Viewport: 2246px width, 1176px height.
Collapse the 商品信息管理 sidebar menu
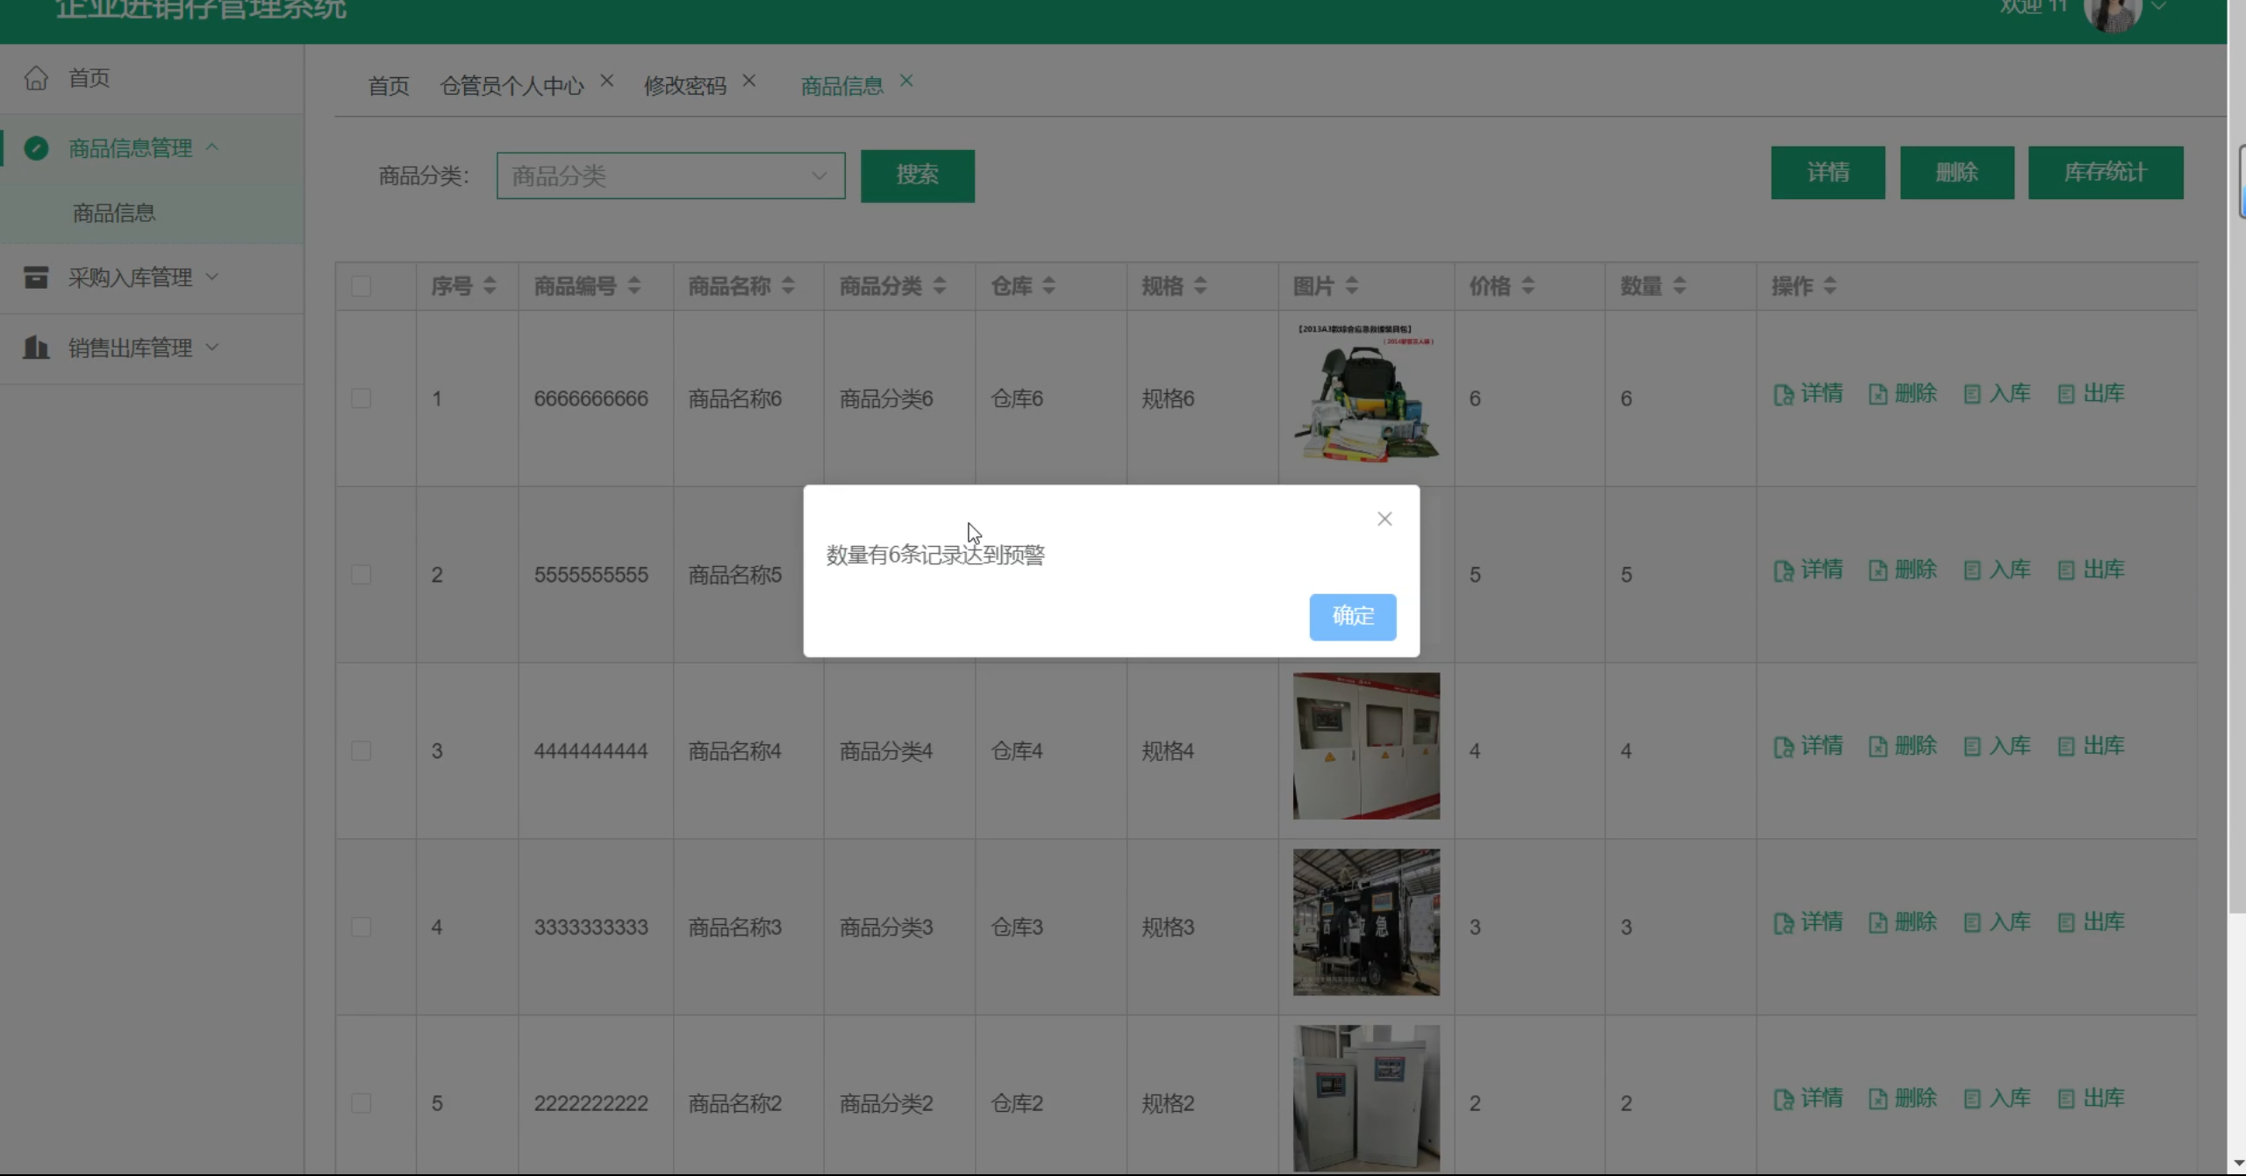click(x=212, y=147)
